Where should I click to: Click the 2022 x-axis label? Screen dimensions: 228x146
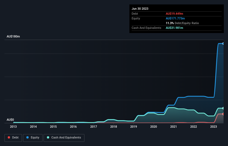[194, 127]
